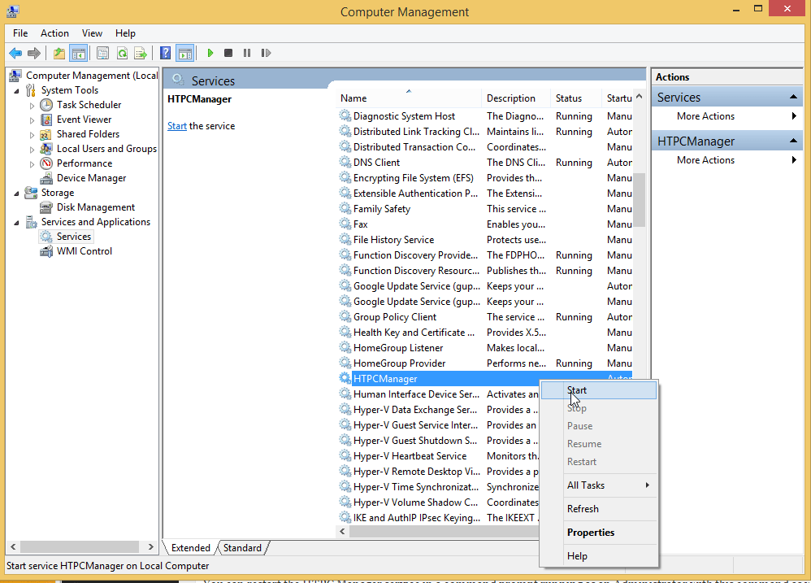This screenshot has width=811, height=583.
Task: Click the Refresh toolbar icon
Action: (x=122, y=54)
